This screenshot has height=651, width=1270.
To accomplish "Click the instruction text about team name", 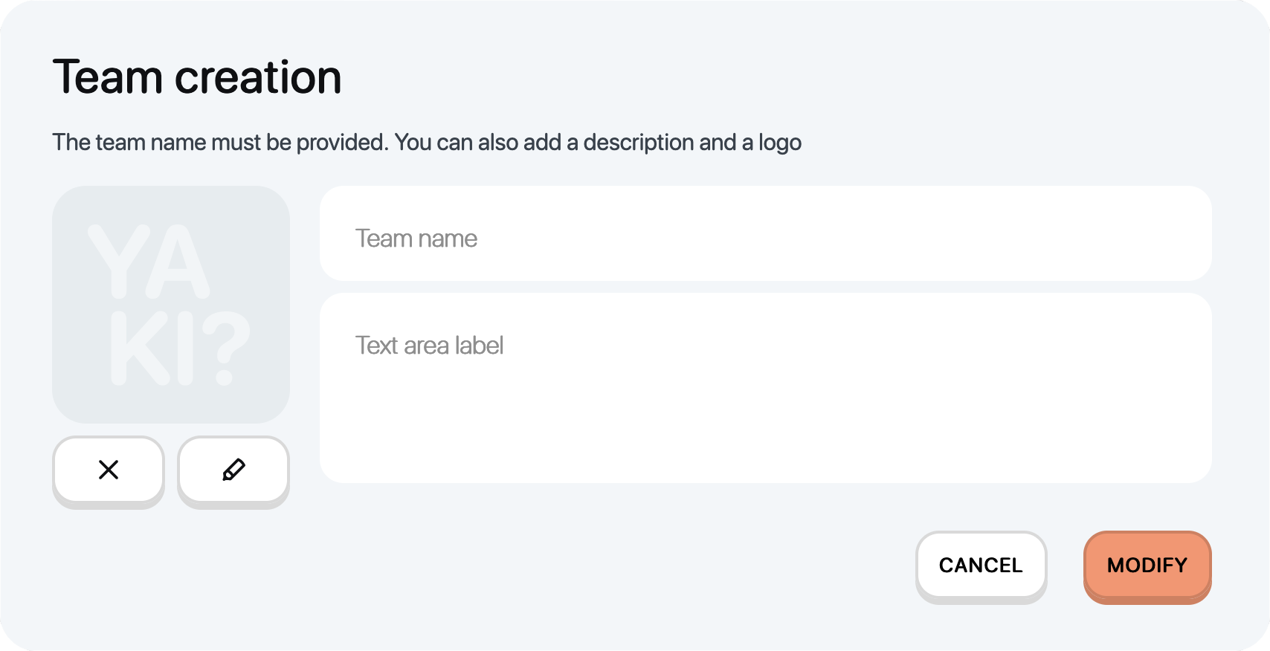I will (x=427, y=142).
